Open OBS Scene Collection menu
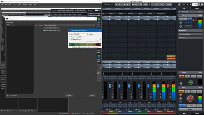204x115 pixels. [x=23, y=4]
